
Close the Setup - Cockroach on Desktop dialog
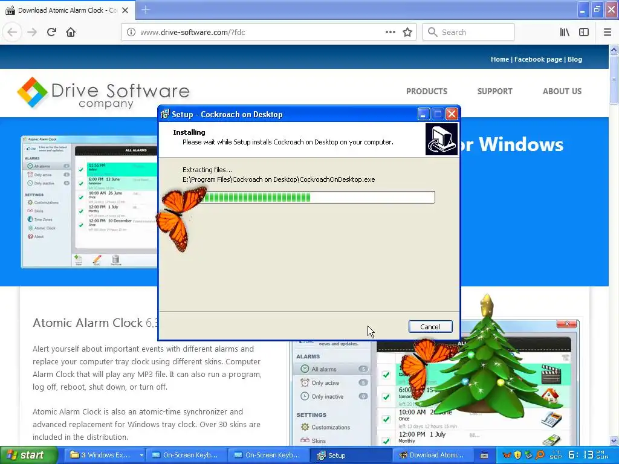click(452, 114)
